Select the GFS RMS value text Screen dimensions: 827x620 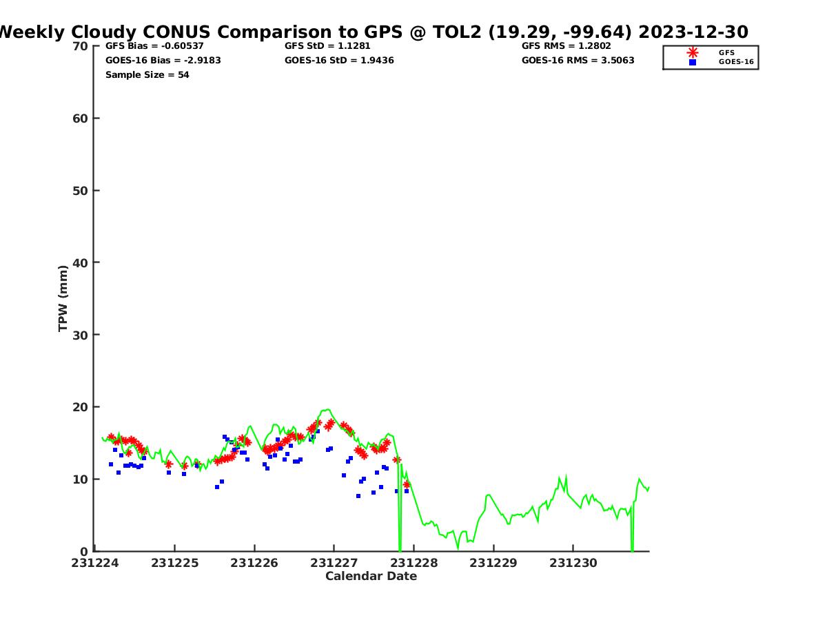tap(566, 46)
